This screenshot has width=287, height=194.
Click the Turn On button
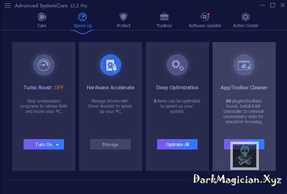point(44,144)
